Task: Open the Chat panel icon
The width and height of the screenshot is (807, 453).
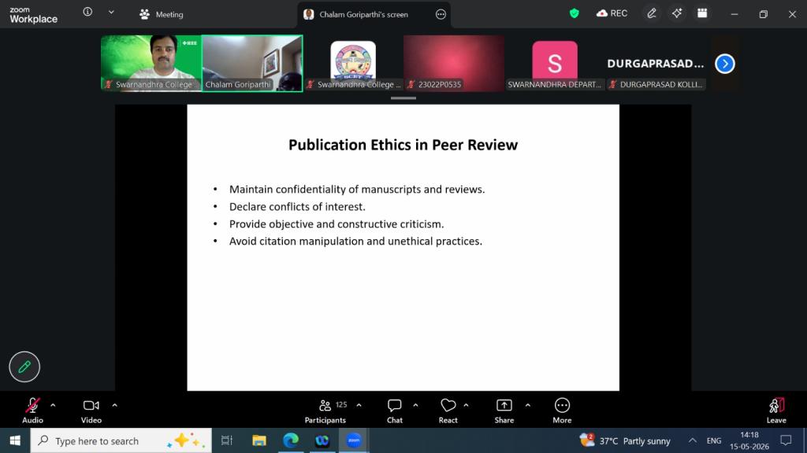Action: (394, 405)
